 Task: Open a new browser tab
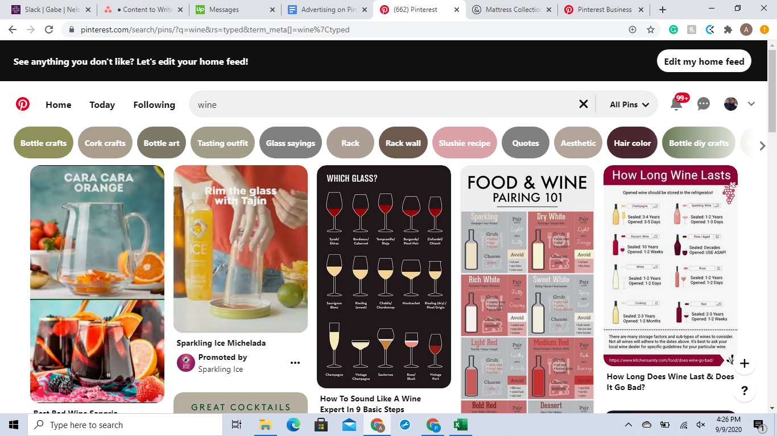tap(663, 10)
